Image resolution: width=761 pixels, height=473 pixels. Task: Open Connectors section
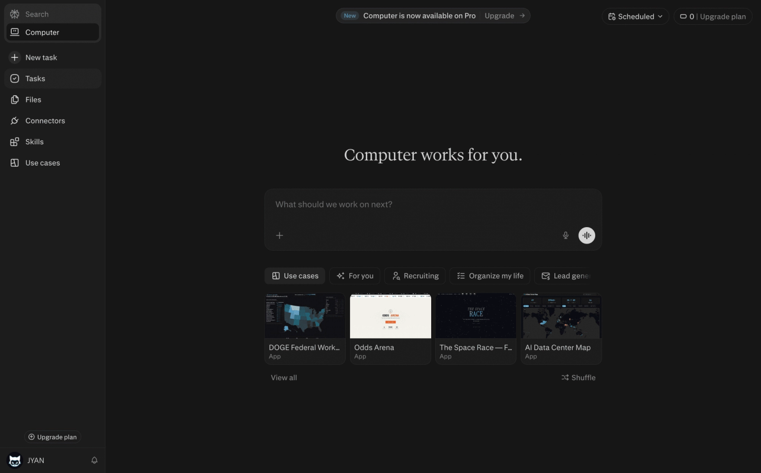(53, 121)
